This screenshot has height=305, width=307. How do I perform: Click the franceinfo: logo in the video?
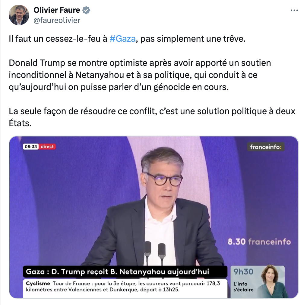coord(265,147)
